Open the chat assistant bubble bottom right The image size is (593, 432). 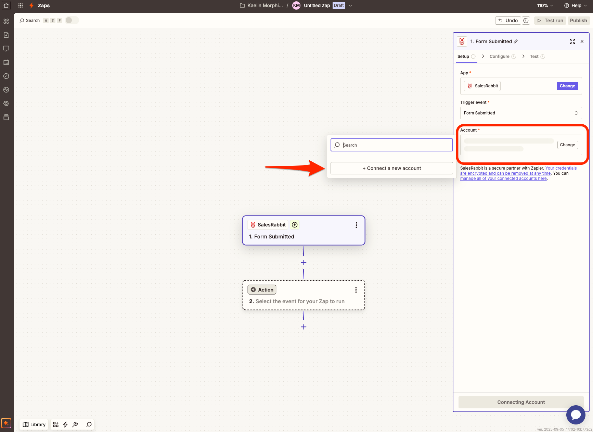click(576, 415)
